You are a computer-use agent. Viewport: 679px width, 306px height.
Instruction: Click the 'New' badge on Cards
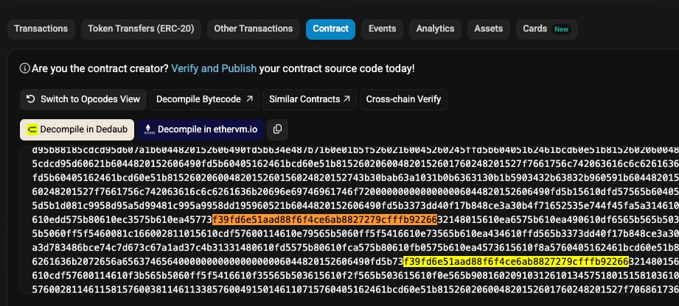pos(562,29)
